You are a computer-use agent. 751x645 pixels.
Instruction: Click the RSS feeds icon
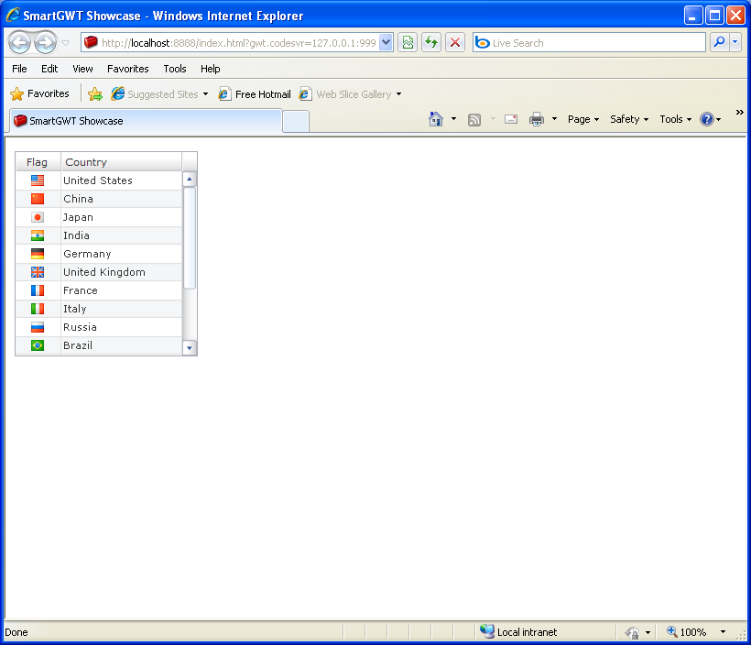pyautogui.click(x=474, y=119)
